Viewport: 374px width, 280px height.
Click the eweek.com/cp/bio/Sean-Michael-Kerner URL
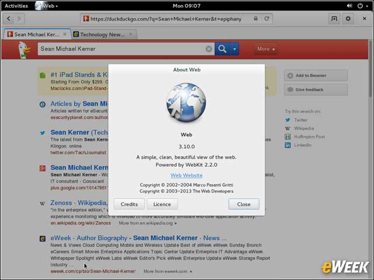93,271
